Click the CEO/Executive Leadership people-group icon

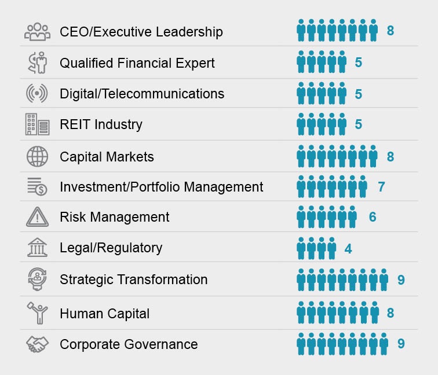(x=37, y=31)
